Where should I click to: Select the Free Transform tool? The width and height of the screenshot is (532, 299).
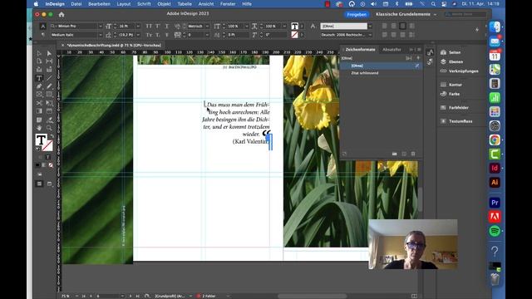coord(50,103)
